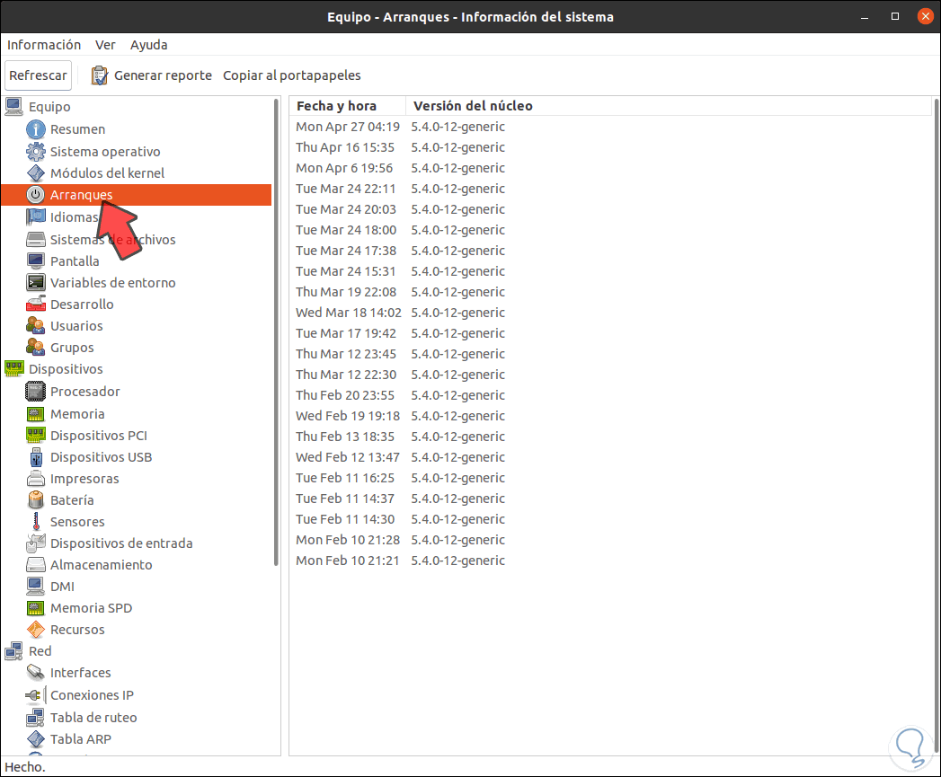Click the Memoria board icon
The image size is (941, 777).
pos(36,414)
